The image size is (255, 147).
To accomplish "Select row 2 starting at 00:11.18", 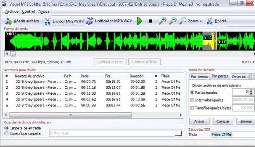I will tap(93, 88).
